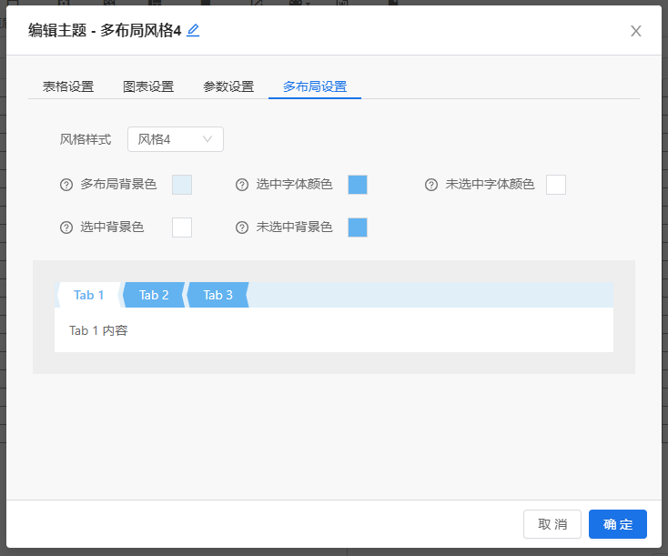
Task: Select Tab 2 in the preview
Action: click(x=154, y=295)
